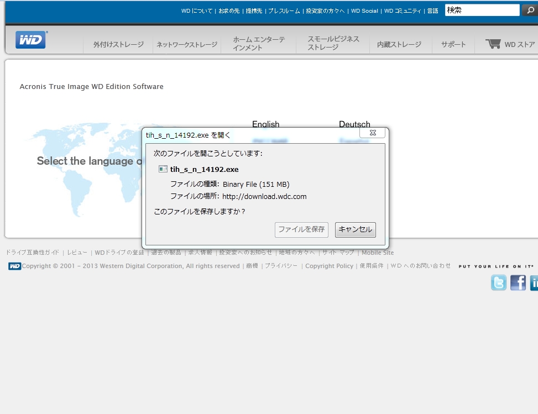Open the 外付けストレージ menu
The width and height of the screenshot is (538, 414).
[x=118, y=44]
